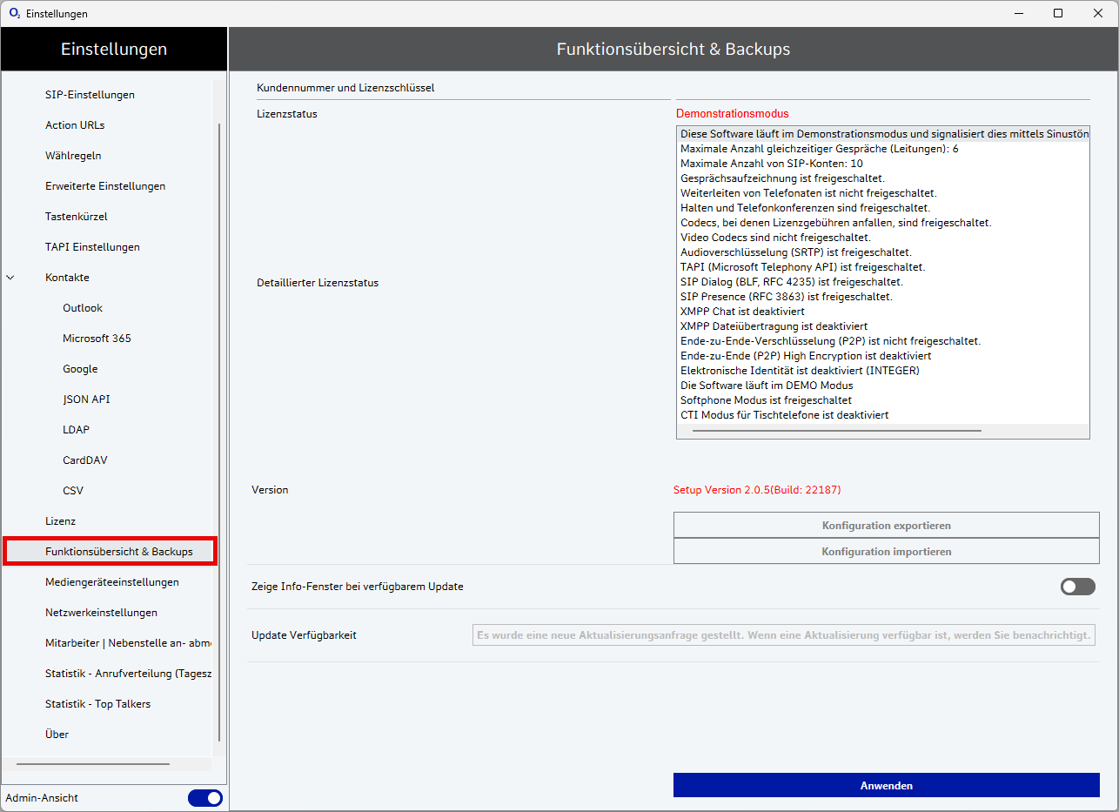Click Konfiguration importieren button

[886, 552]
